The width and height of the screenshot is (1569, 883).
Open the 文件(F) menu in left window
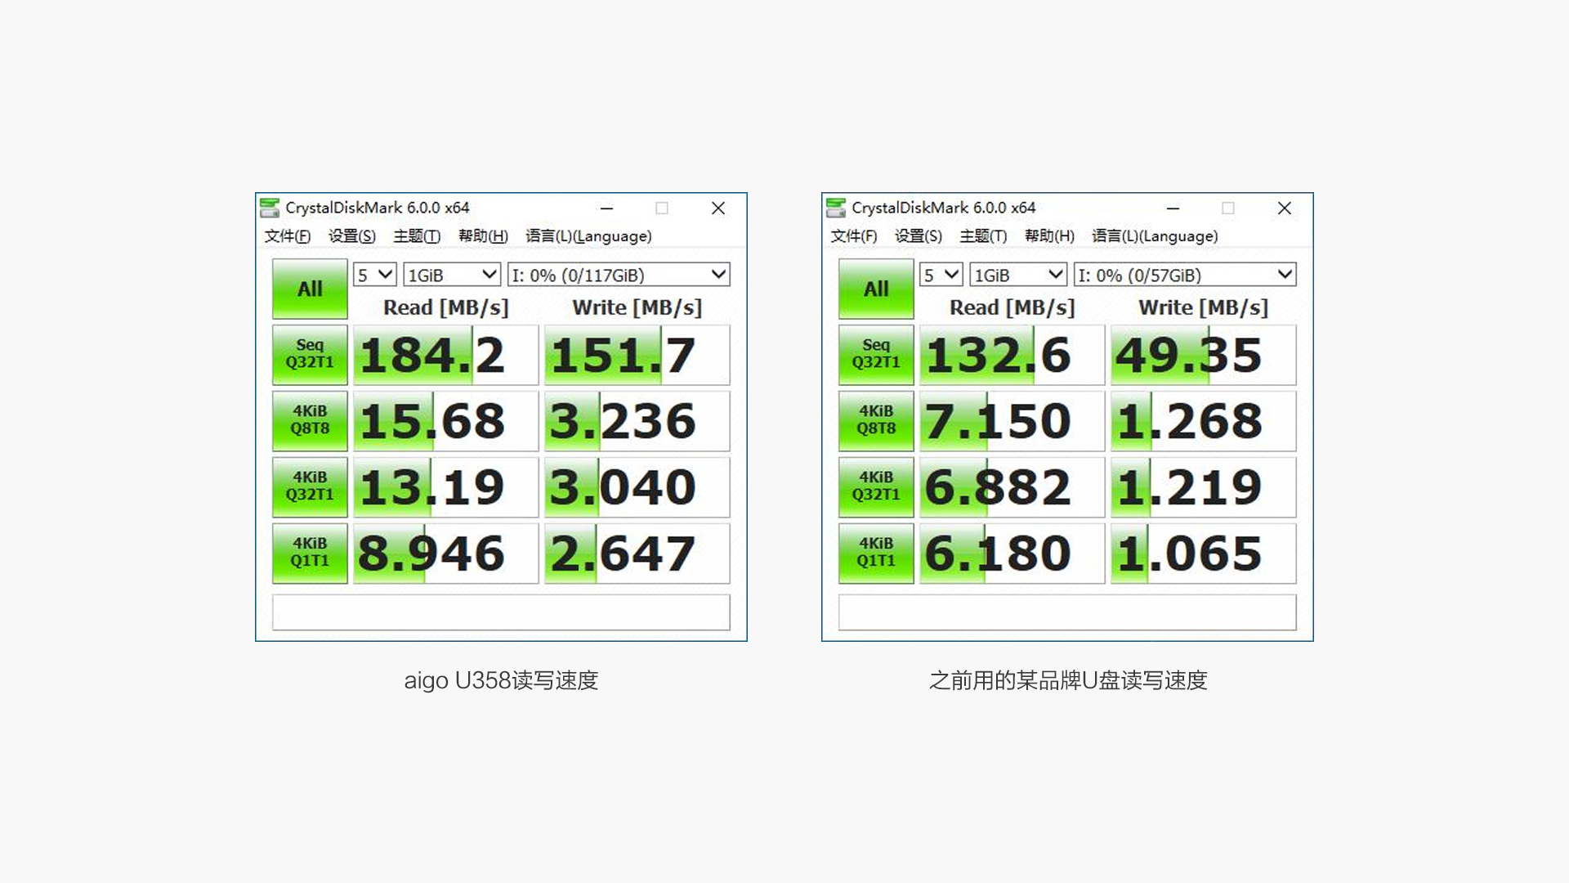[x=287, y=235]
